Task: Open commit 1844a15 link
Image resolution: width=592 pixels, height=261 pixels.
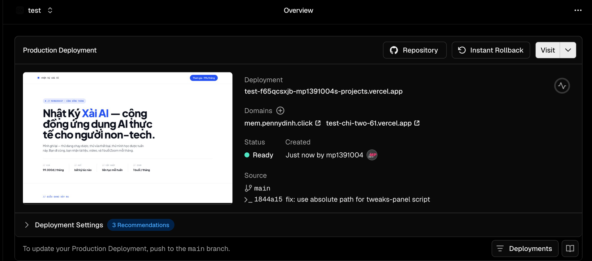Action: 268,199
